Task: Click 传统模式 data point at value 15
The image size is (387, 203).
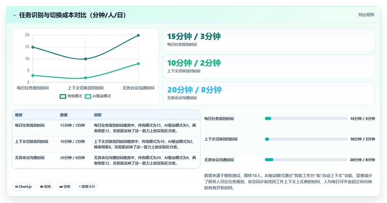Action: [32, 47]
